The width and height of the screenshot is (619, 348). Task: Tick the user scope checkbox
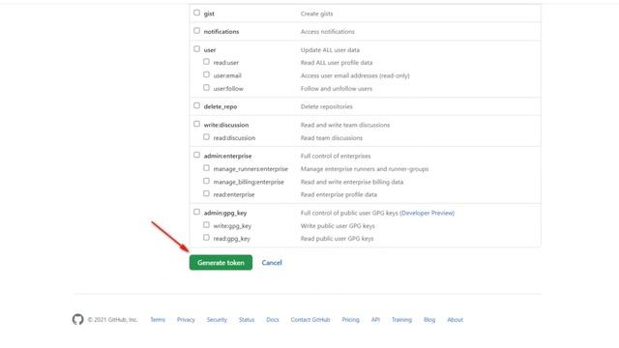196,49
